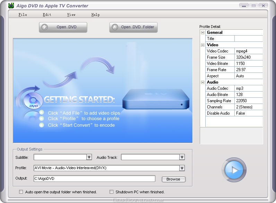Collapse the Video section
This screenshot has width=276, height=203.
[x=202, y=45]
